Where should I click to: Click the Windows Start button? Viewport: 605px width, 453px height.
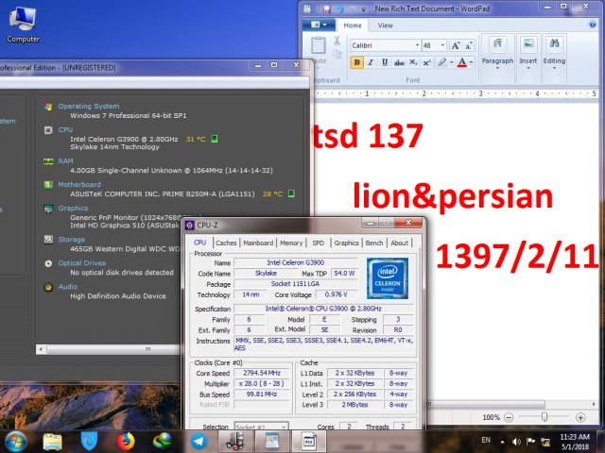16,440
